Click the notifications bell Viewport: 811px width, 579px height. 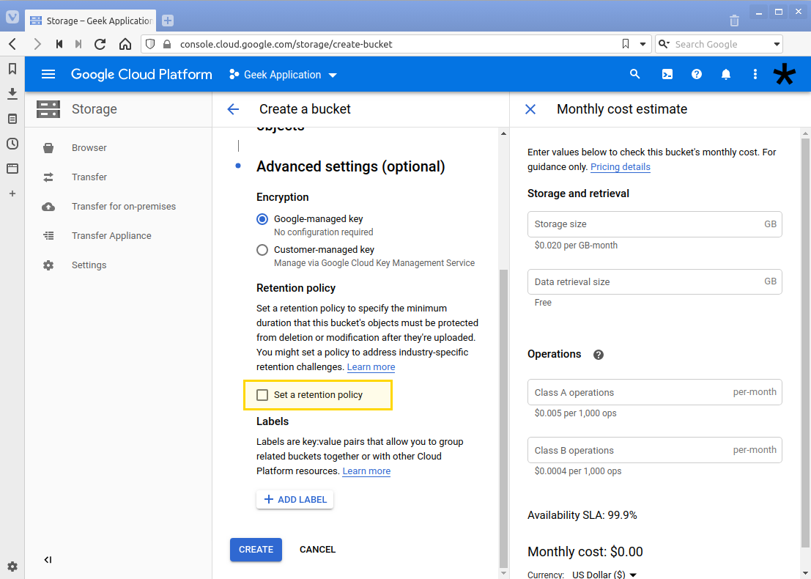click(x=726, y=73)
